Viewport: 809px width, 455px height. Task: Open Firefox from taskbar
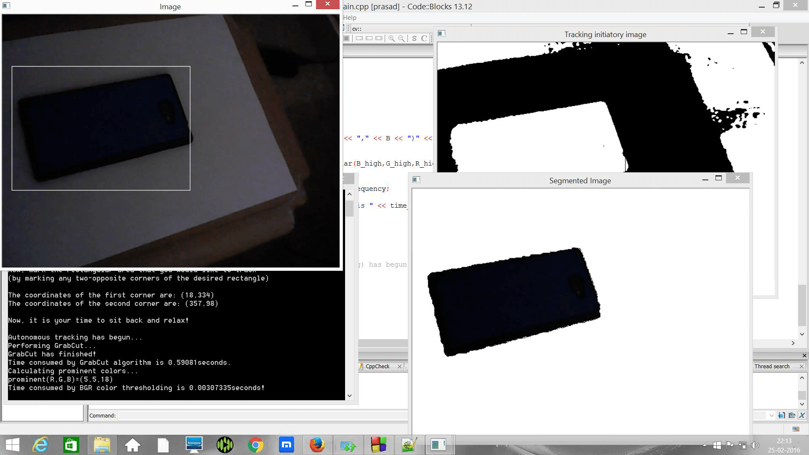[317, 445]
